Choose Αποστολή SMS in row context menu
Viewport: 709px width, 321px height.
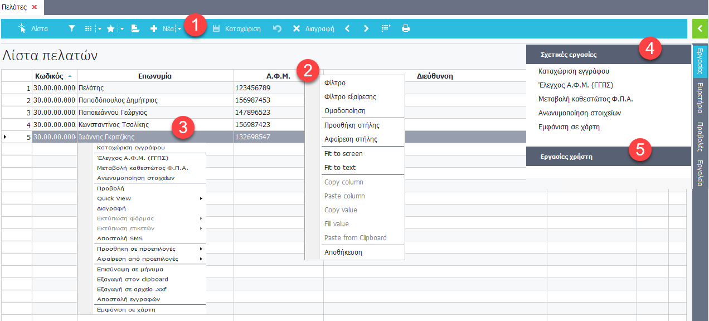pyautogui.click(x=120, y=239)
